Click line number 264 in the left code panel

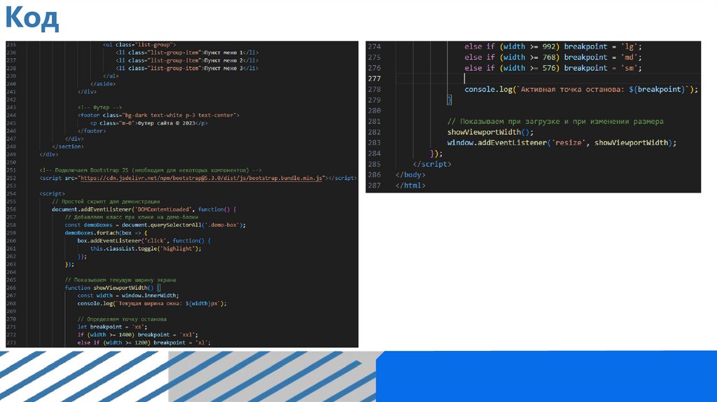(x=11, y=272)
